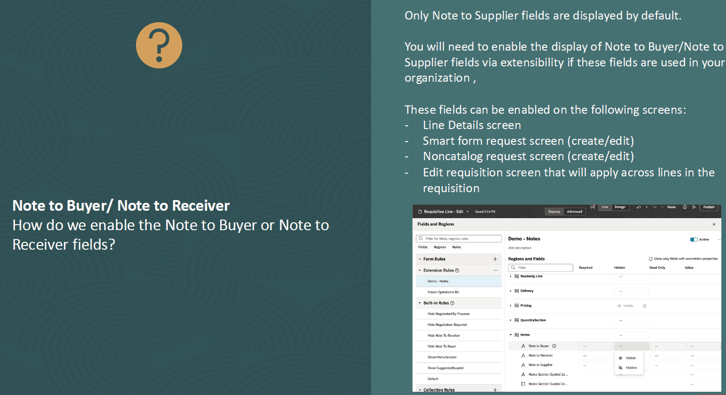Open the None dropdown in the header bar
This screenshot has height=395, width=726.
coord(672,207)
